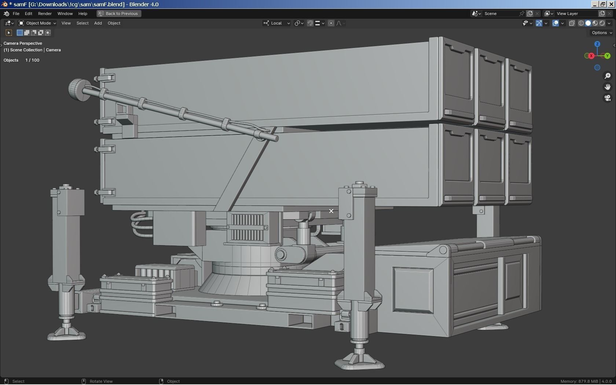Open the Edit menu

coord(28,14)
